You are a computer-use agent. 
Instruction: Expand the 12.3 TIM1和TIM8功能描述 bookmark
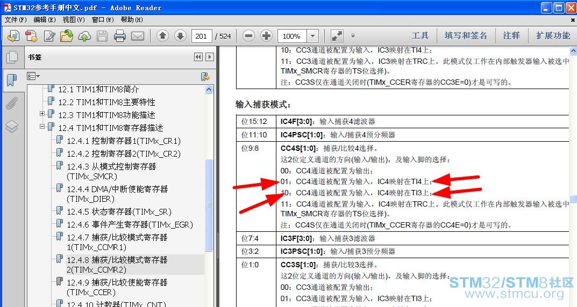[x=42, y=114]
